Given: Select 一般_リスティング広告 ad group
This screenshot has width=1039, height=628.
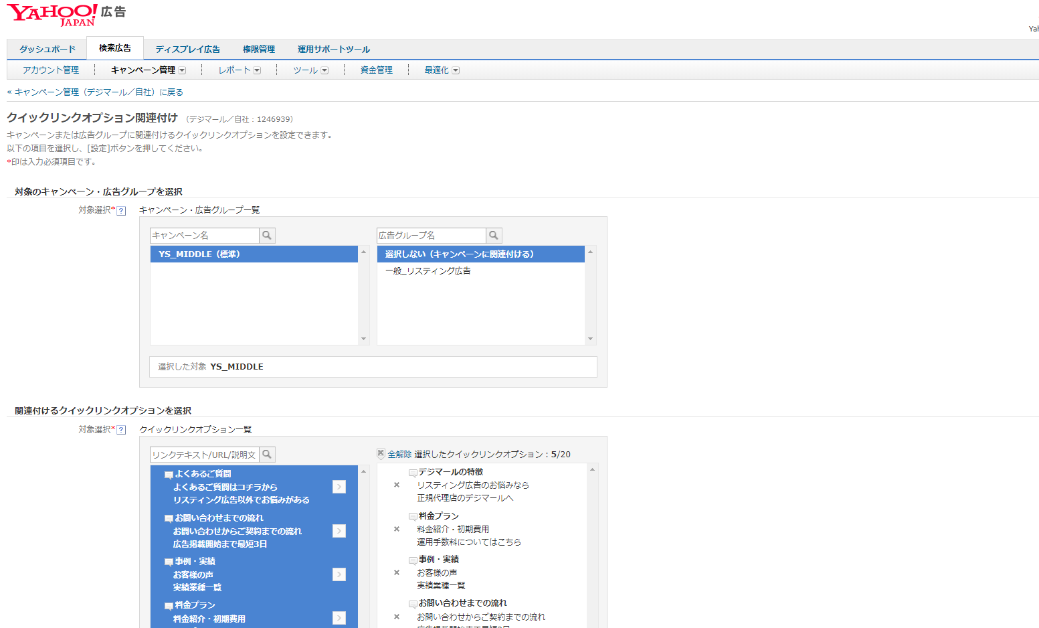Looking at the screenshot, I should point(481,271).
